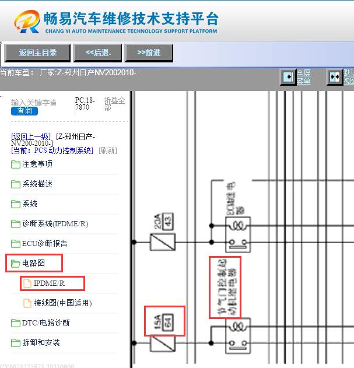Click current PCS 动力控制系统 link
The image size is (354, 368).
point(52,150)
